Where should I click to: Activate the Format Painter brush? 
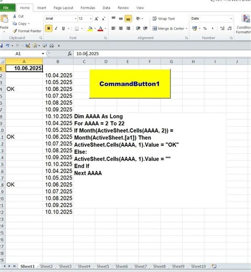pyautogui.click(x=15, y=31)
